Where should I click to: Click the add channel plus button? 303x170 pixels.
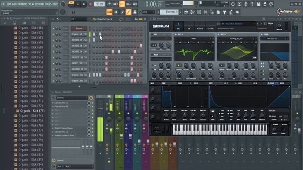(79, 86)
